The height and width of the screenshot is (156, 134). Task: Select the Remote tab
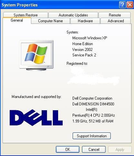click(x=115, y=15)
